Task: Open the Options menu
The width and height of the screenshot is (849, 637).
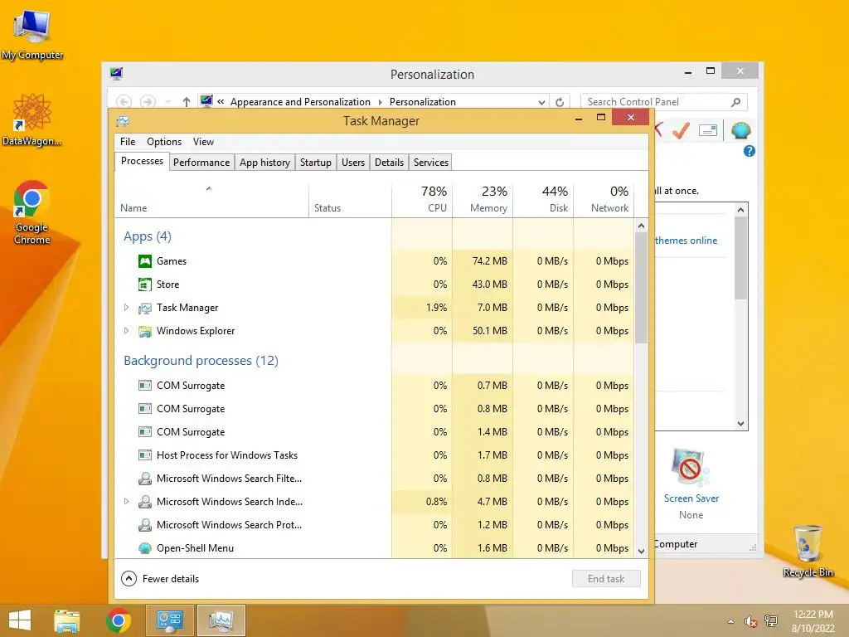Action: [164, 142]
